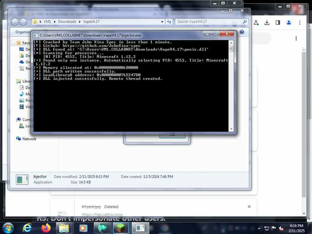Click the Documents library icon in sidebar
Image resolution: width=312 pixels, height=234 pixels.
coord(22,87)
